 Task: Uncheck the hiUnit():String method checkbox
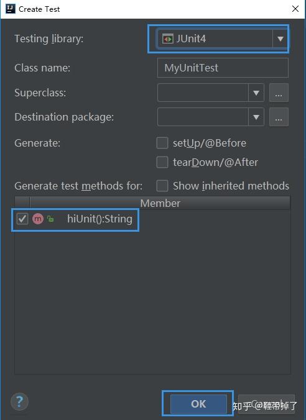22,219
